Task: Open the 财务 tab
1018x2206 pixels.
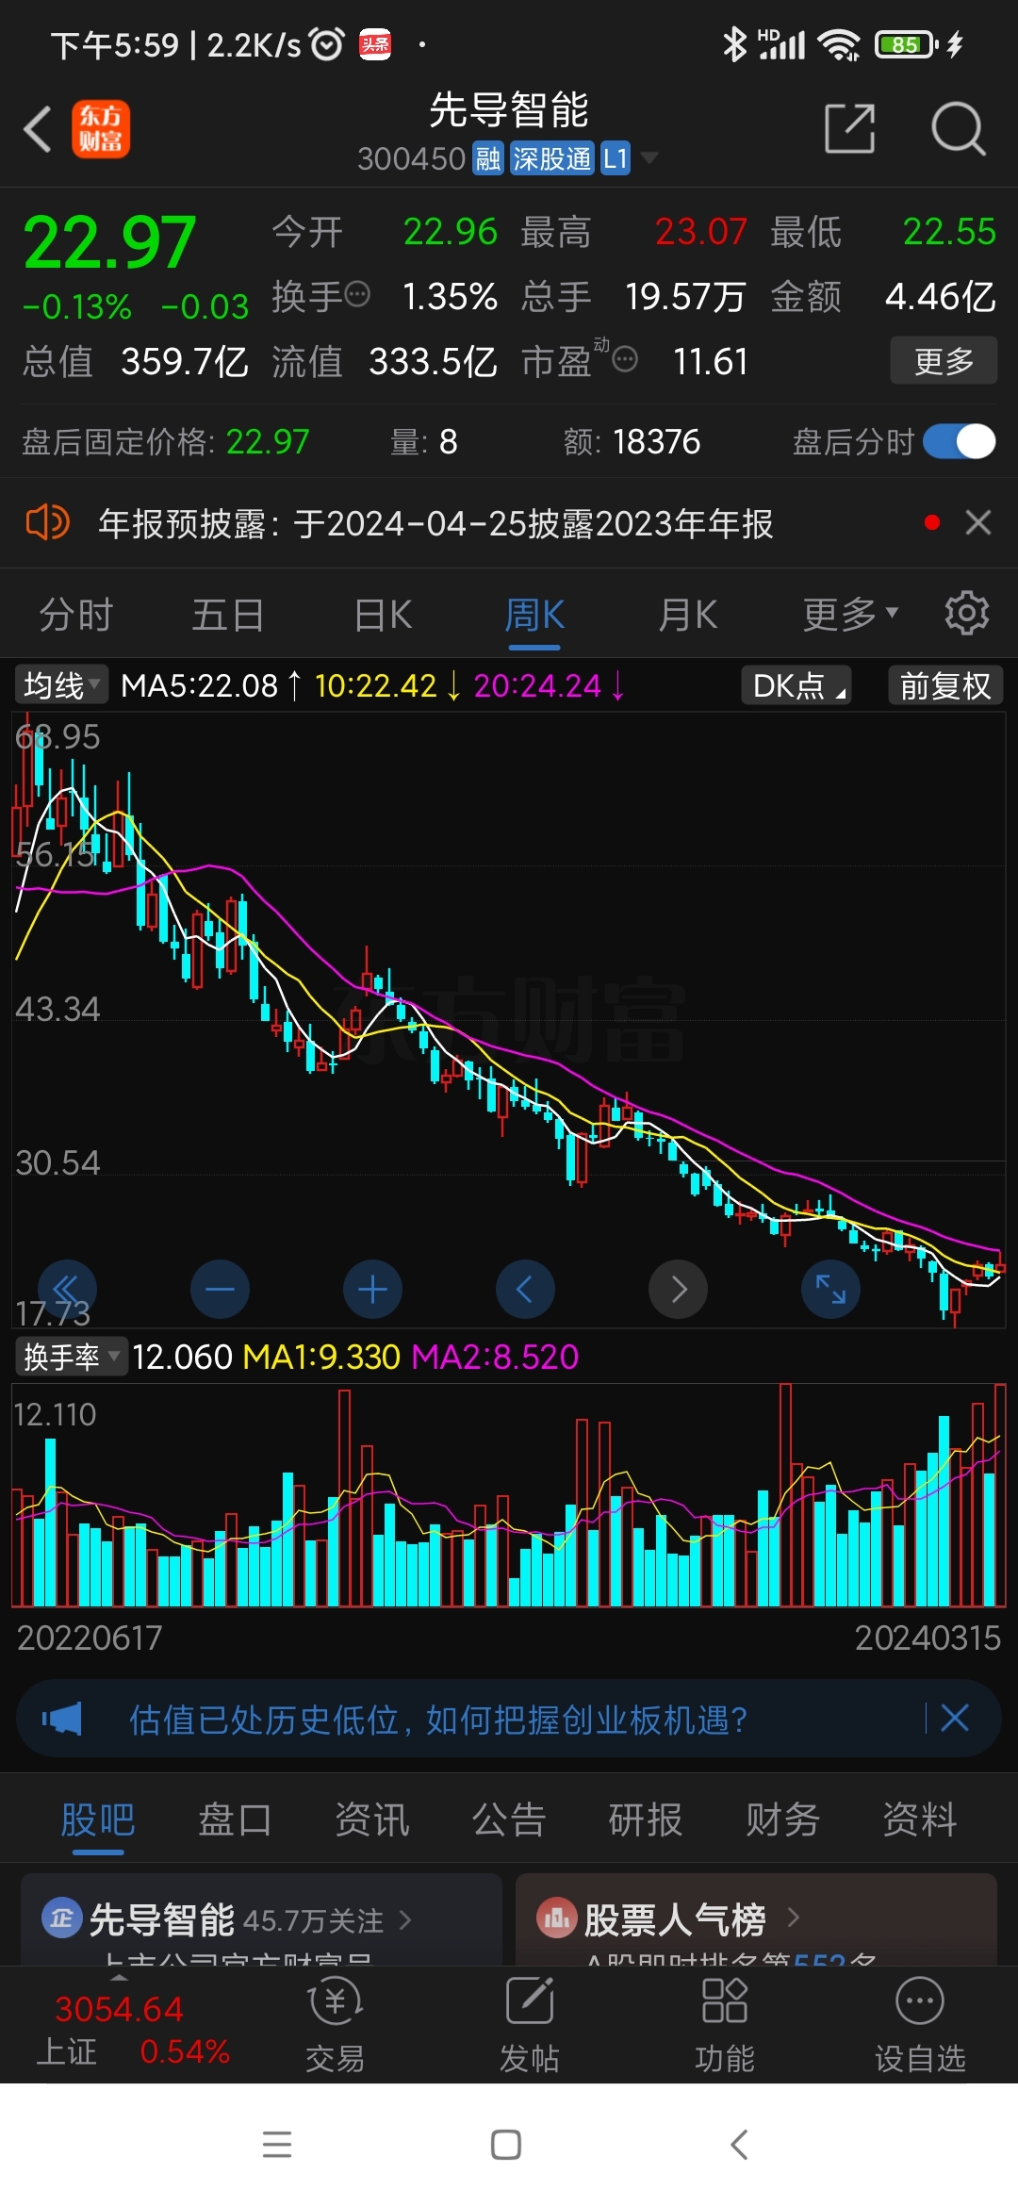Action: click(782, 1819)
